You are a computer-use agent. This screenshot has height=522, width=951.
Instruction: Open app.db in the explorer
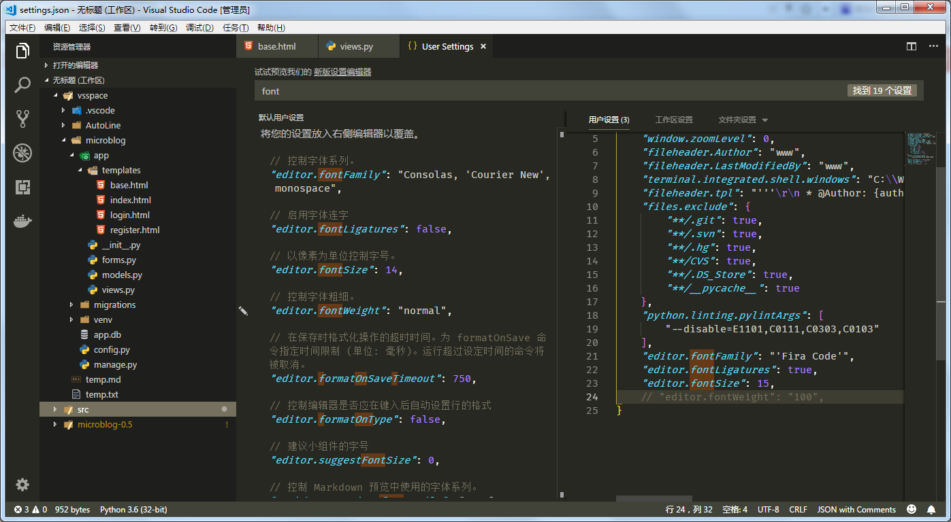point(108,334)
